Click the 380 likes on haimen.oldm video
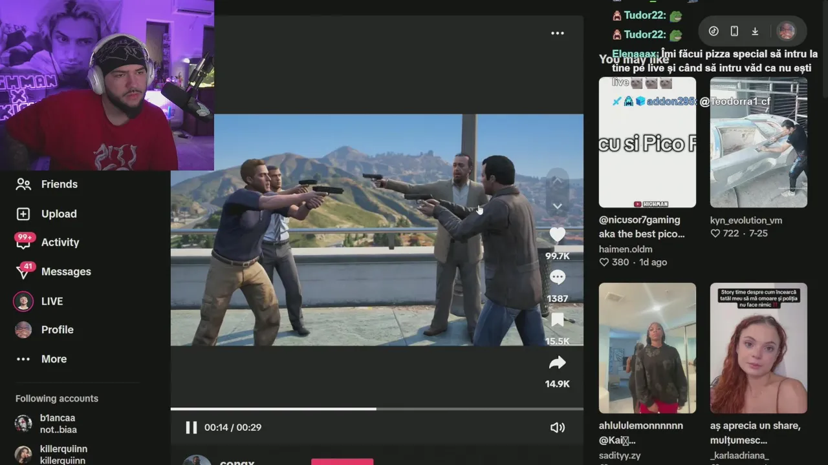Screen dimensions: 828x465 [614, 262]
